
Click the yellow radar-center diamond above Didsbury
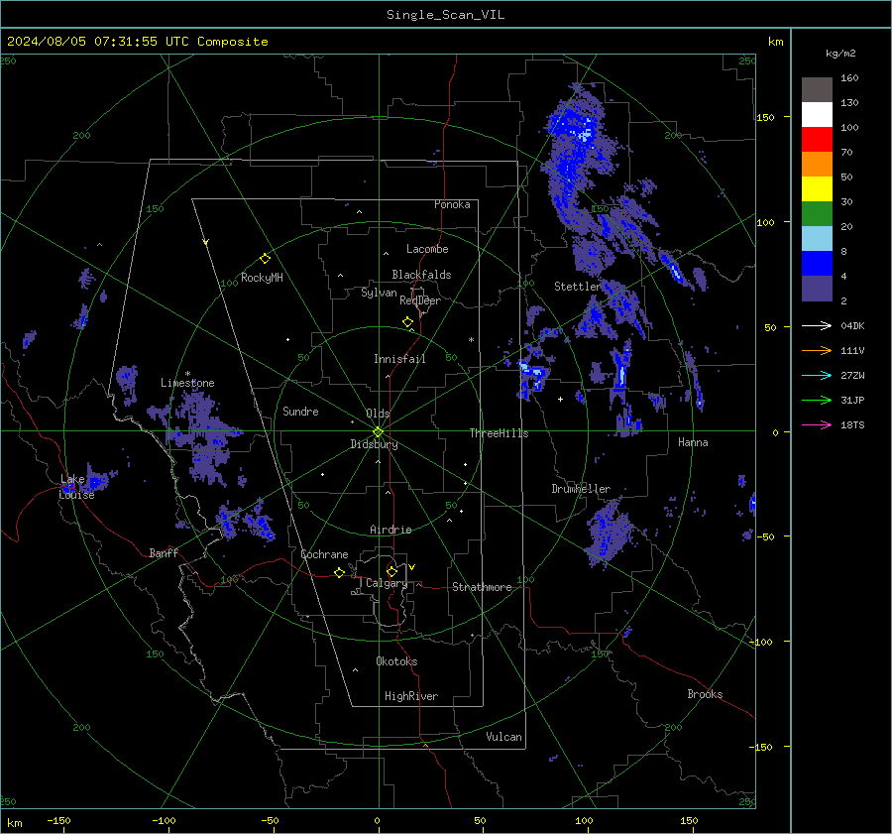[x=379, y=432]
